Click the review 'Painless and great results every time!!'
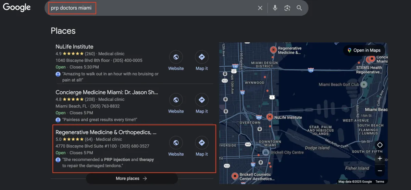 pos(100,120)
